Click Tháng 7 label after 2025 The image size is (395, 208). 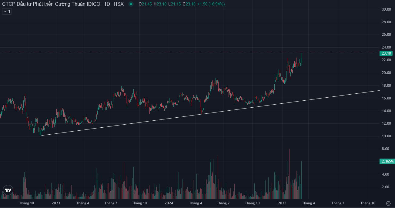pyautogui.click(x=338, y=203)
